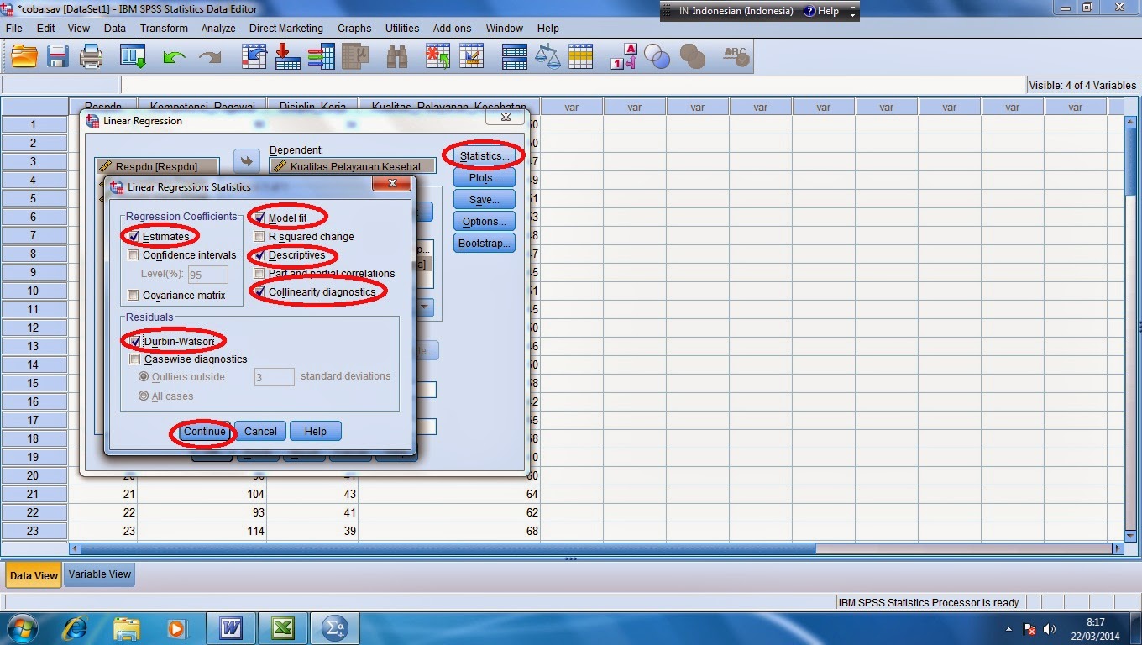Open the language bar options dropdown

click(x=853, y=15)
